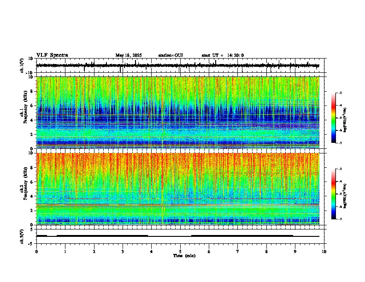This screenshot has height=282, width=365.
Task: Click the ch.2 "Frequency (kHz)" axis label
Action: 25,183
